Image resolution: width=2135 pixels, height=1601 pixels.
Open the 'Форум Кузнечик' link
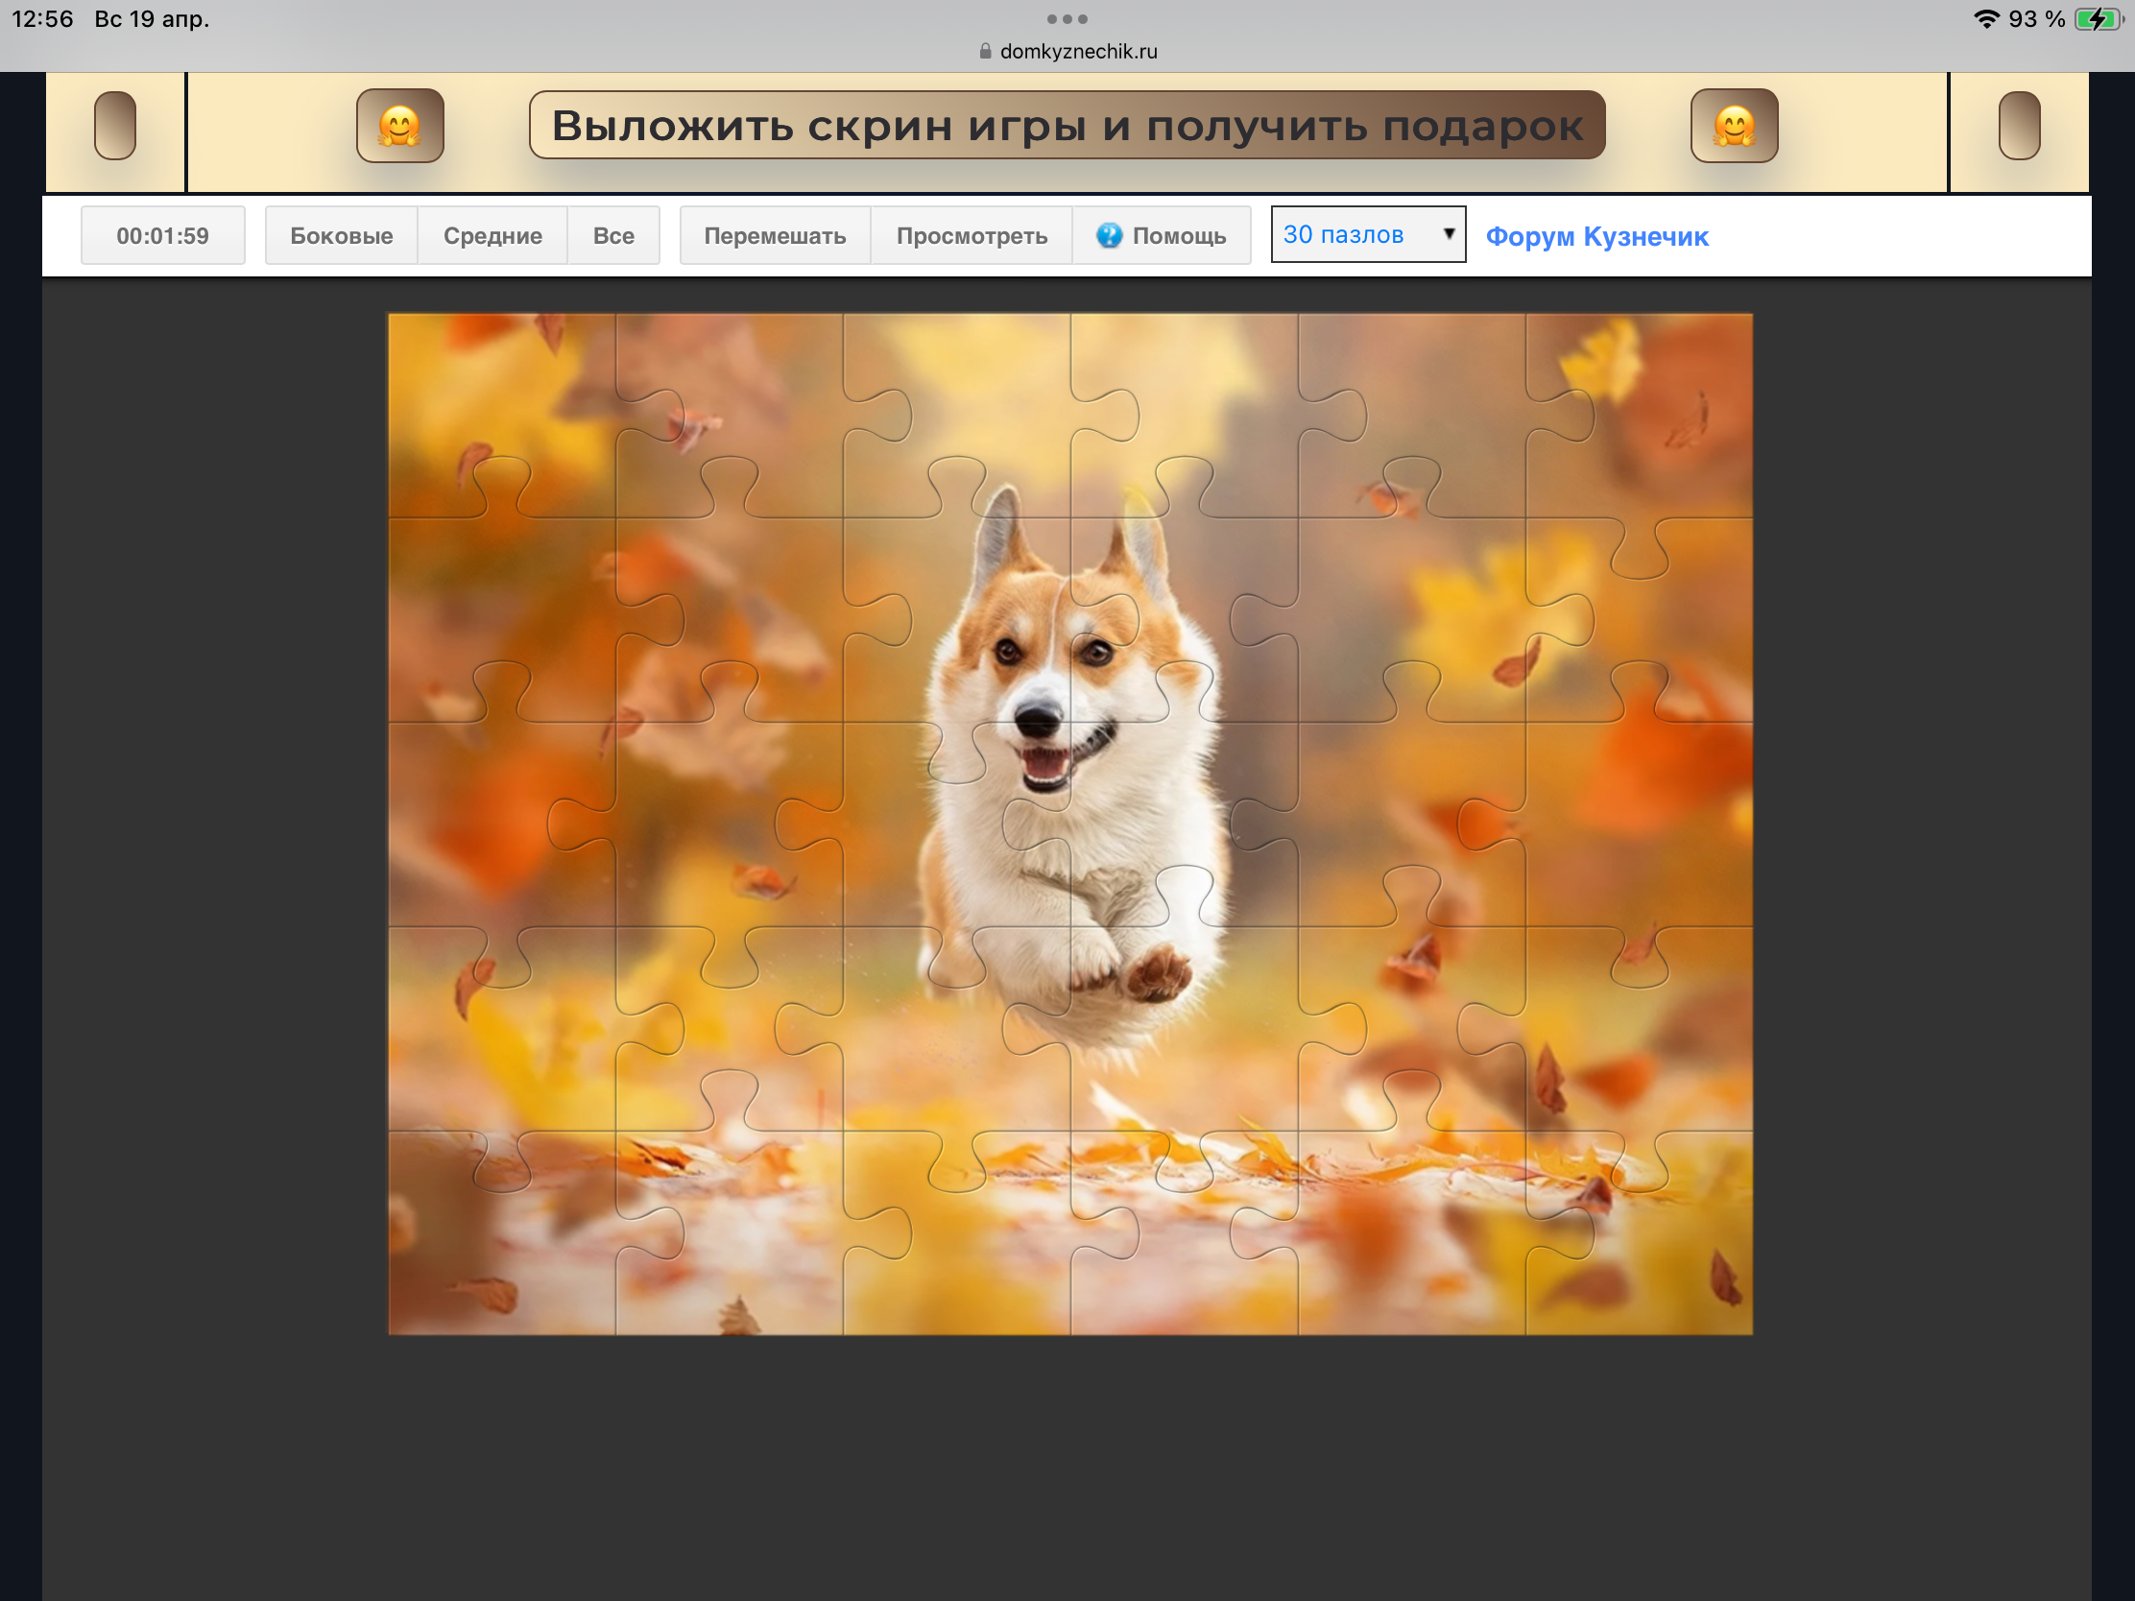coord(1596,236)
